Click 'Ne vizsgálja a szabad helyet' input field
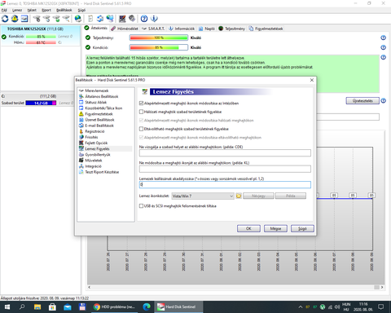This screenshot has height=313, width=391. (225, 153)
